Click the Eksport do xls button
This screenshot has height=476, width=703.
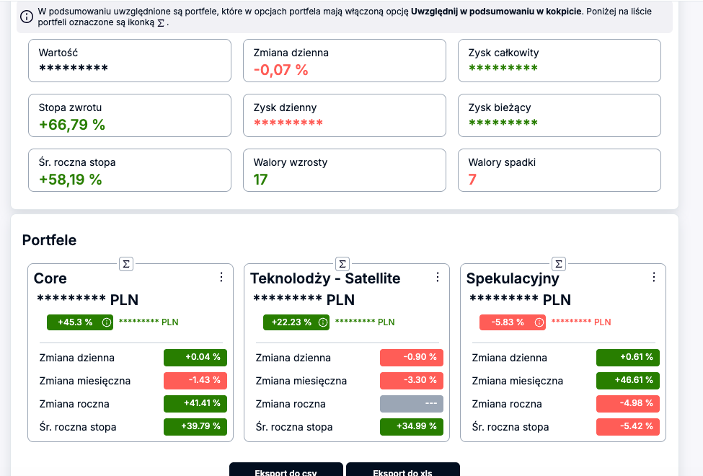click(402, 470)
